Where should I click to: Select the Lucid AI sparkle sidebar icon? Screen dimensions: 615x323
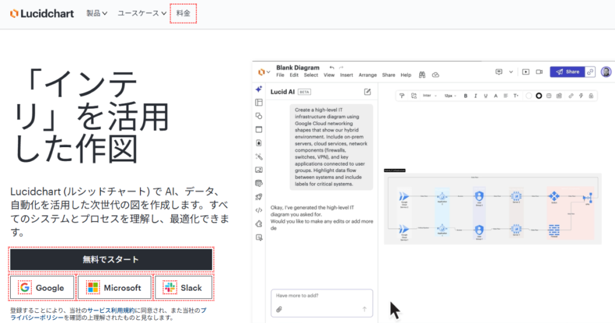coord(259,89)
